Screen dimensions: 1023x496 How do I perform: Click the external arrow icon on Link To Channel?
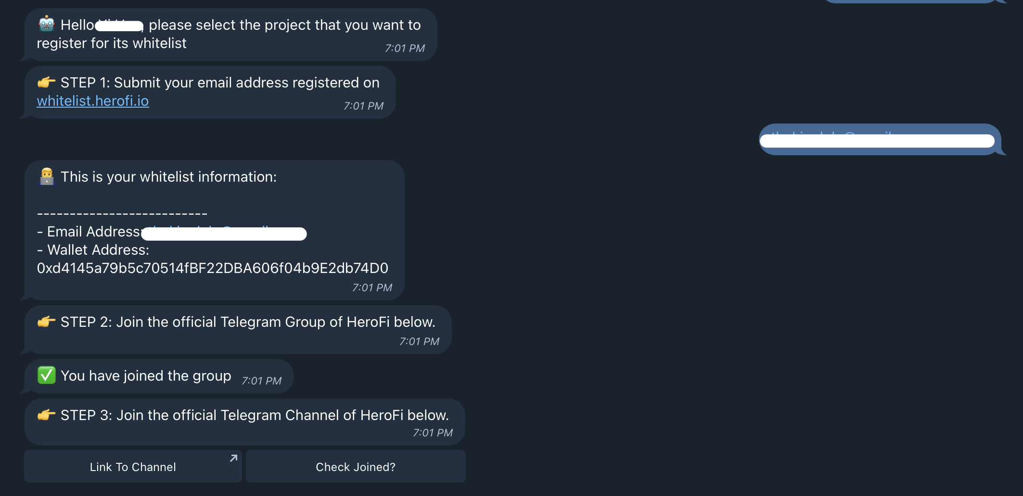tap(233, 459)
